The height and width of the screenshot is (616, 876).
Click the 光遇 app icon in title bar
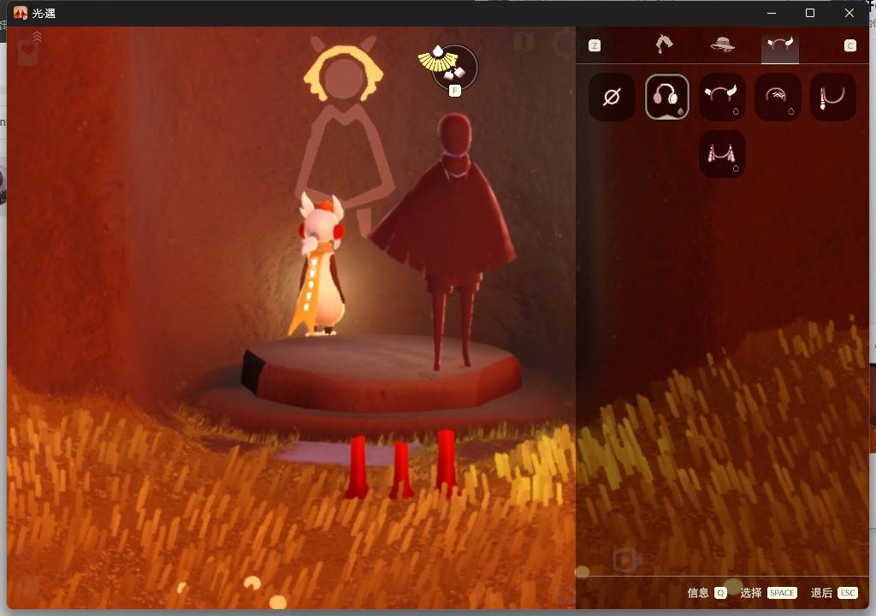coord(21,13)
